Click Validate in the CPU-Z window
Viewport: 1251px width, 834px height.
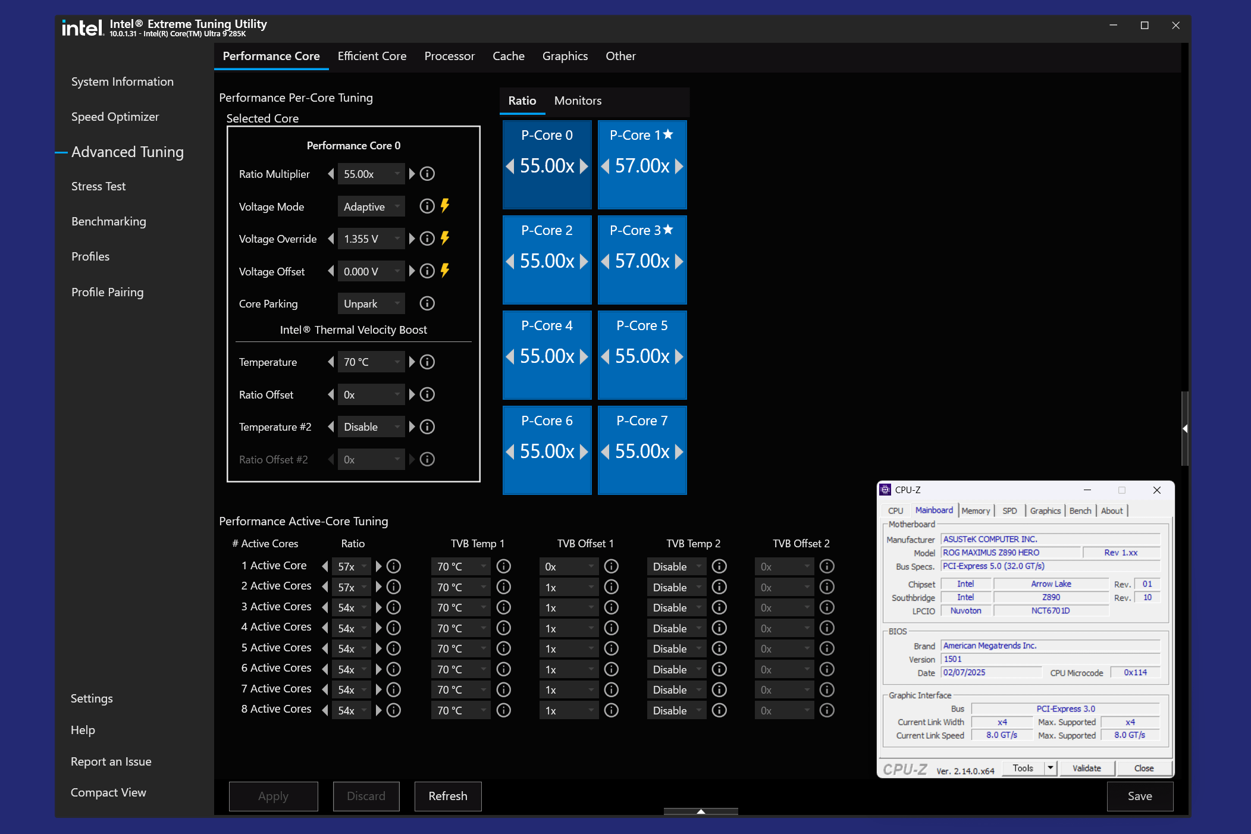point(1086,768)
